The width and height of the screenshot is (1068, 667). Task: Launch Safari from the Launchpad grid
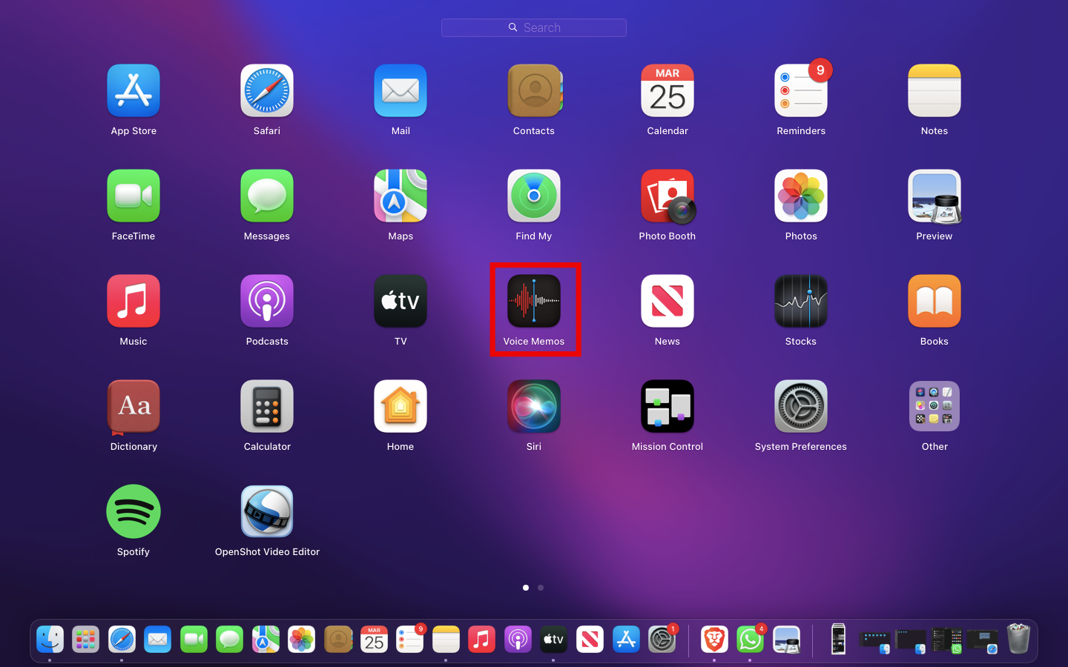[x=267, y=91]
